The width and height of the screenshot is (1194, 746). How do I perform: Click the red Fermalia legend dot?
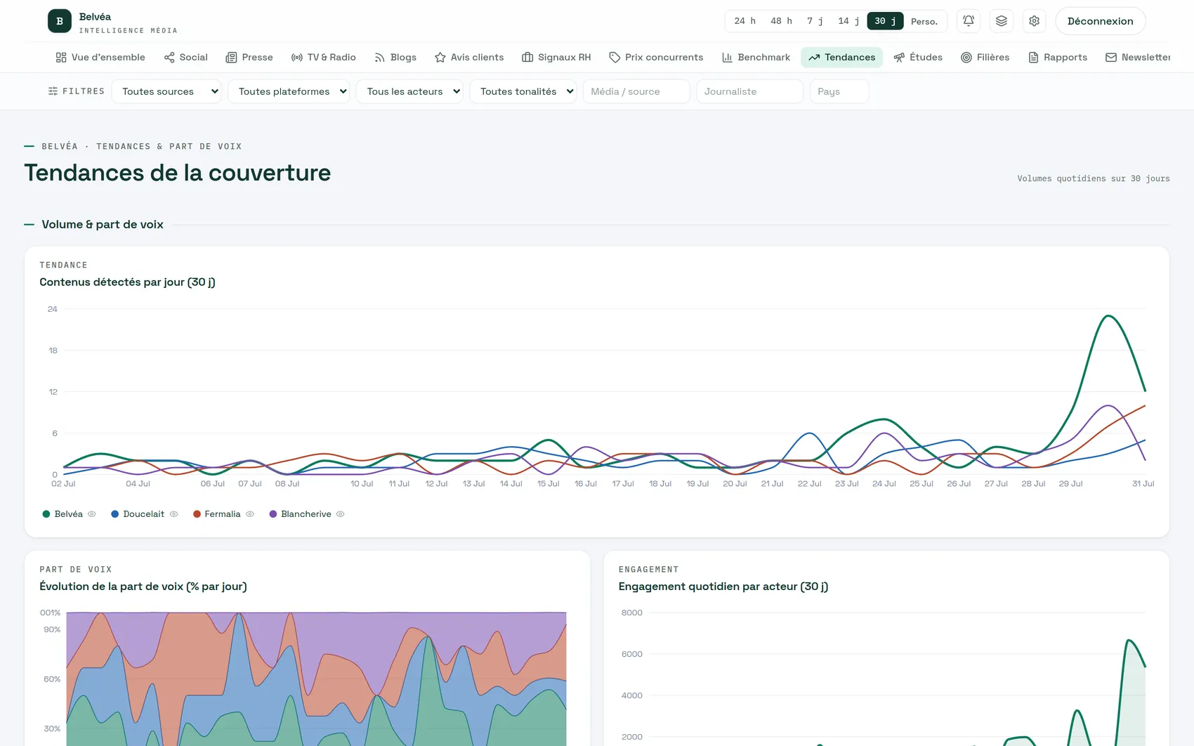(x=197, y=514)
